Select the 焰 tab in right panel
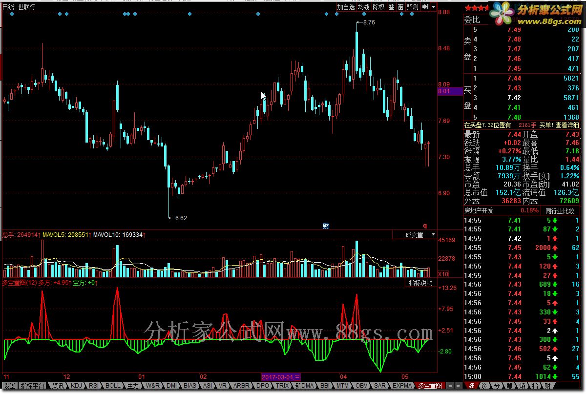587x394 pixels. [x=522, y=386]
